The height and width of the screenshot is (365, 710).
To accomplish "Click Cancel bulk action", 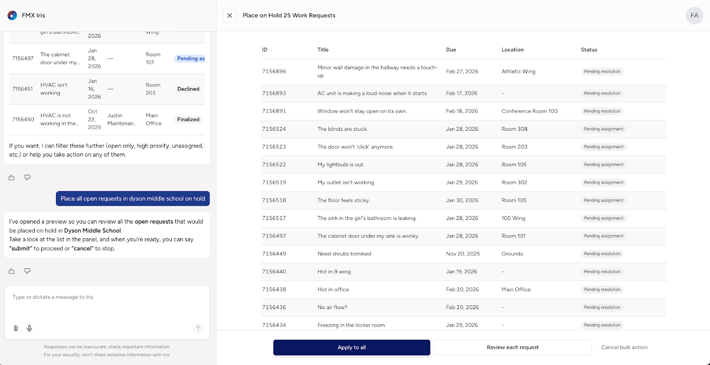I will point(624,348).
